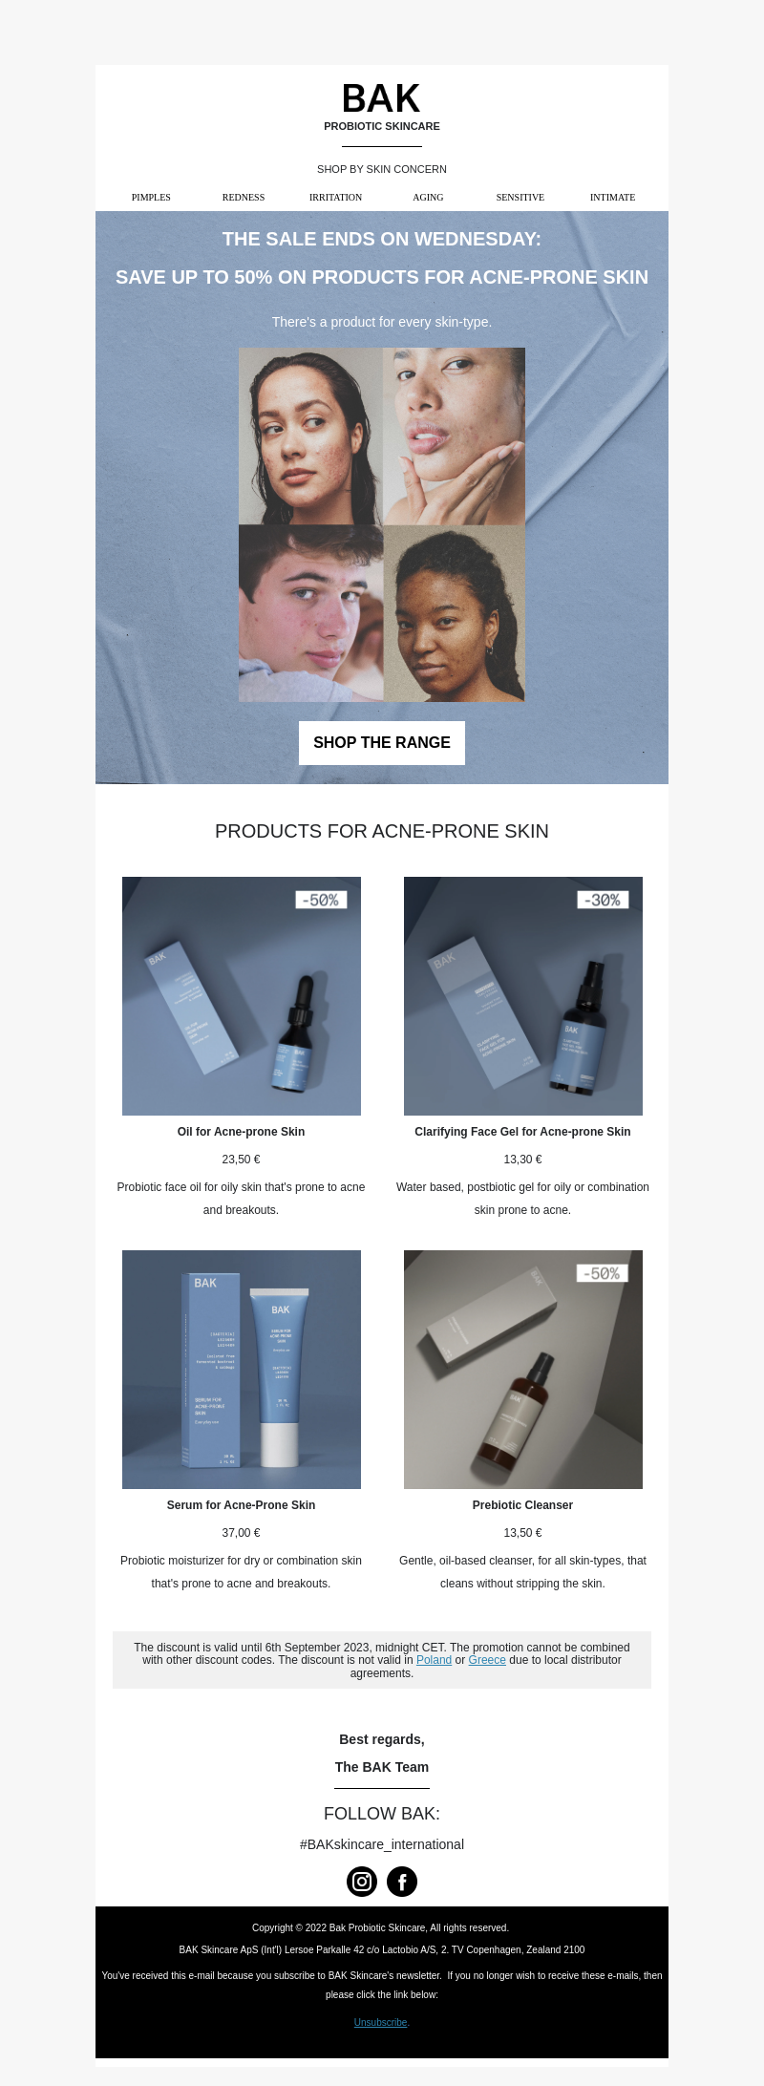Click the Unsubscribe link
Viewport: 764px width, 2086px height.
380,2022
